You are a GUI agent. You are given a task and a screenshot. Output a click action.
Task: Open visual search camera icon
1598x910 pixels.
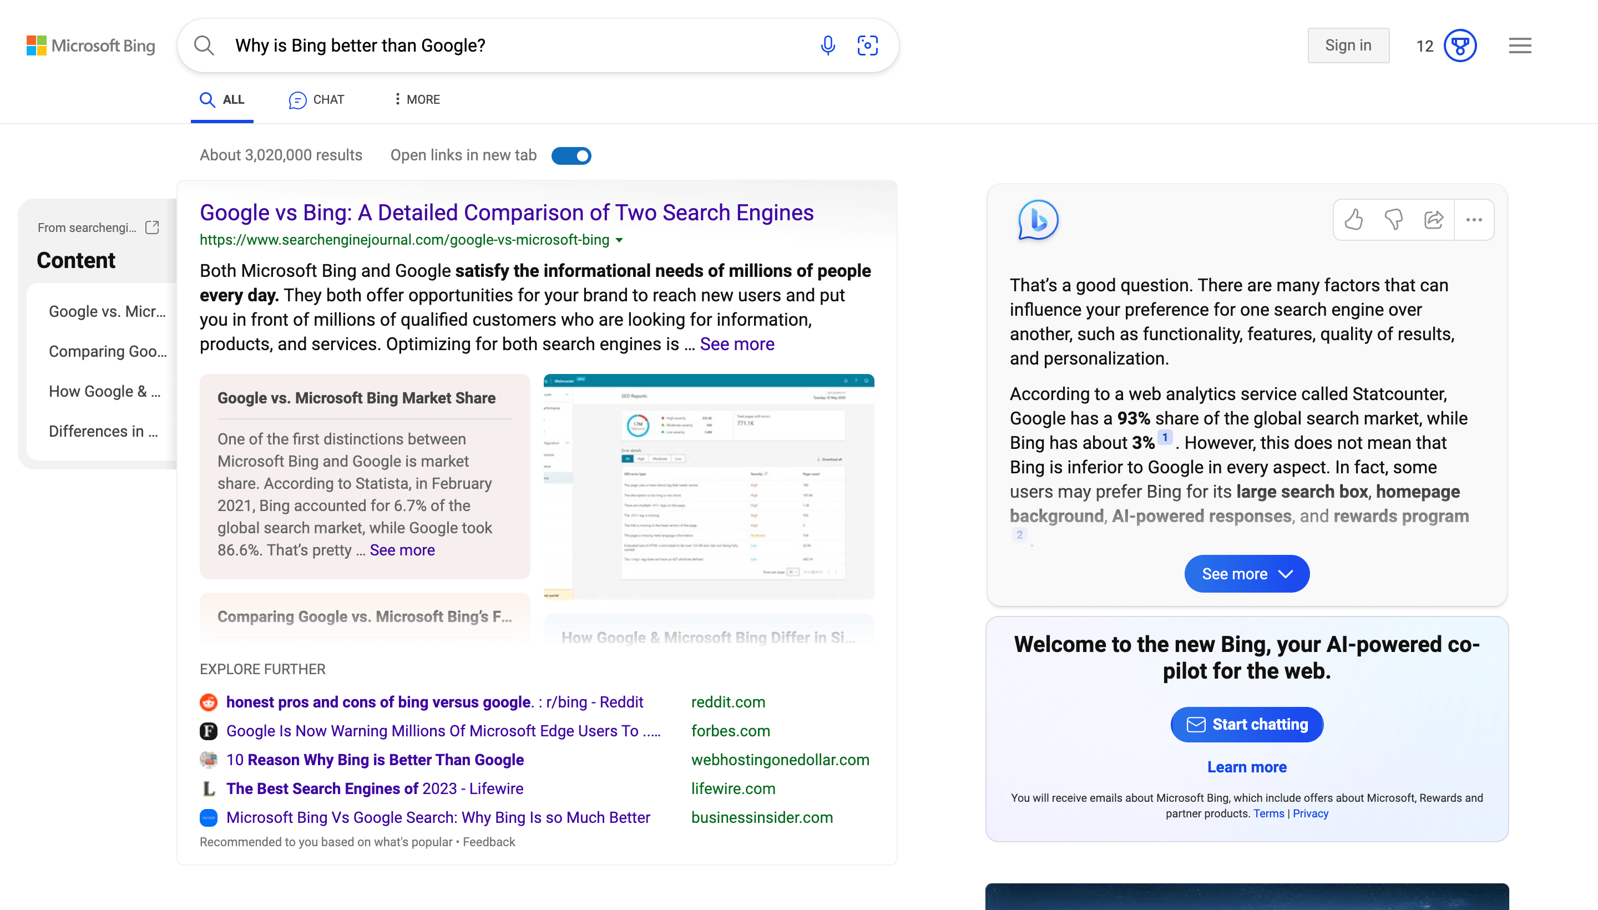click(867, 46)
